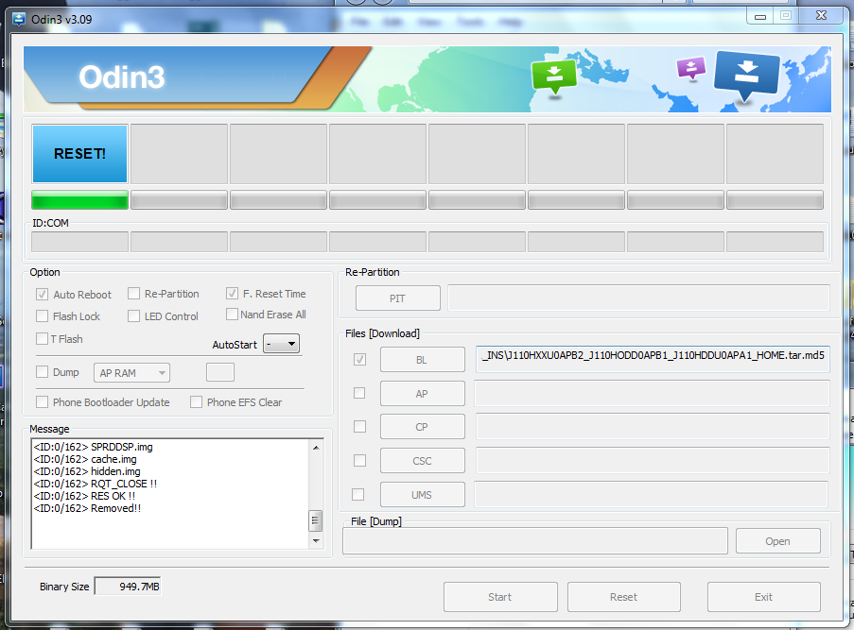Viewport: 854px width, 630px height.
Task: Click the 'hidden.img' log line
Action: coord(87,471)
